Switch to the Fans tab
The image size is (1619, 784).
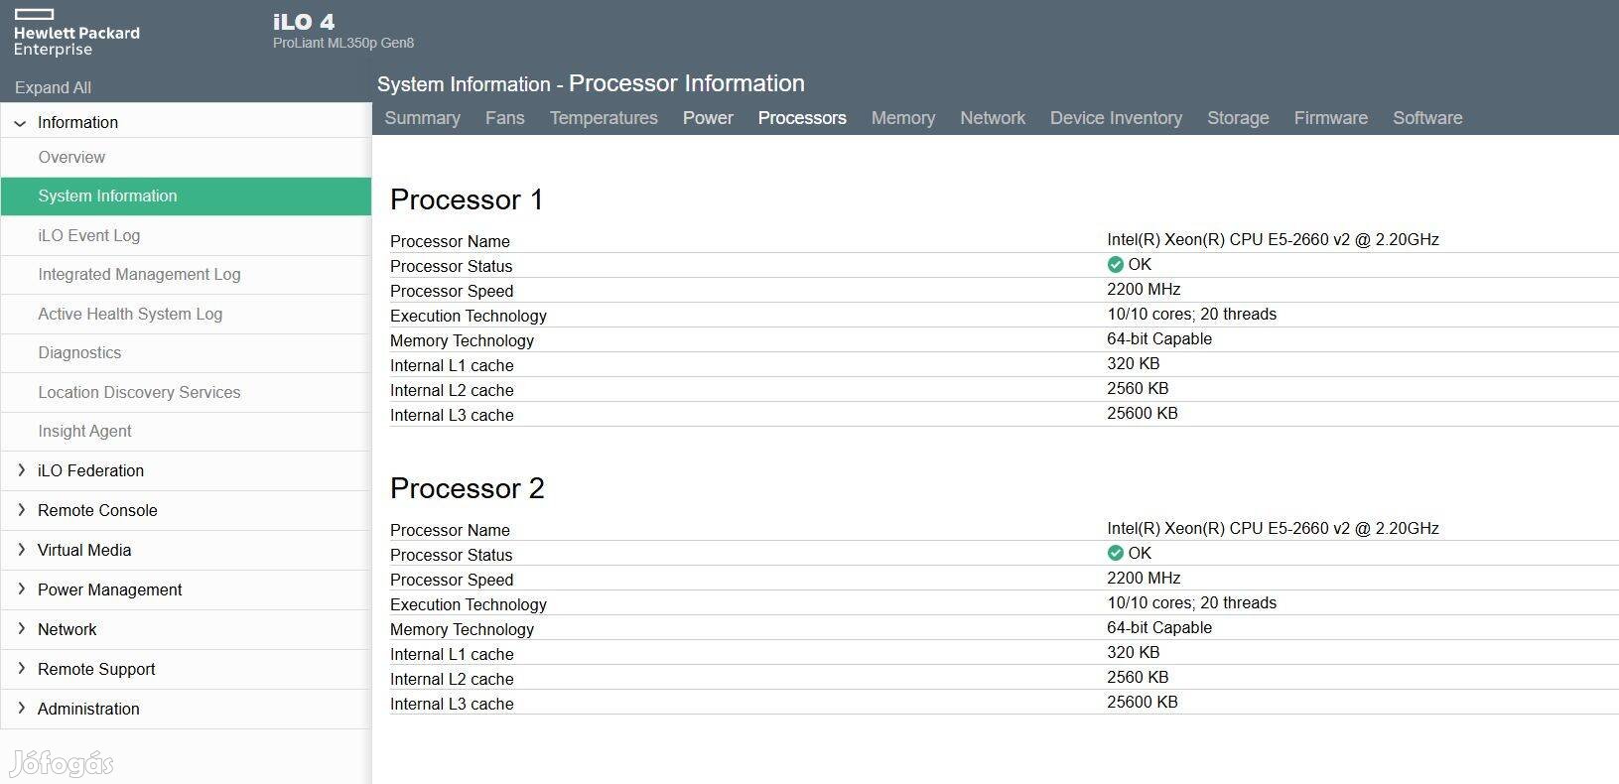tap(504, 117)
